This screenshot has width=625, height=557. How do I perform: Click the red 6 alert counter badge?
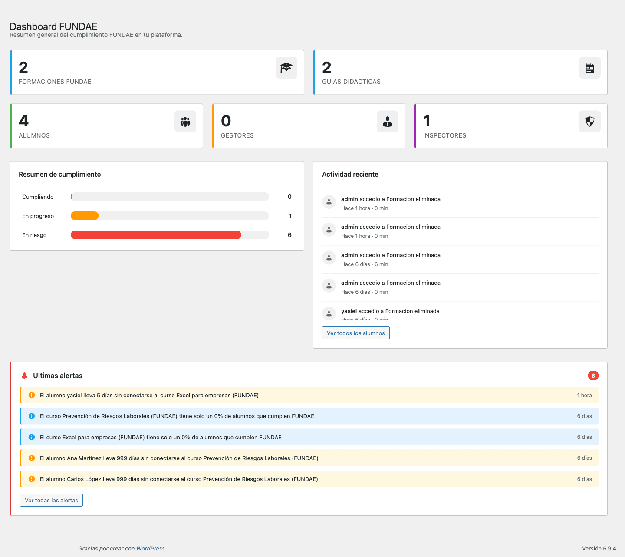593,376
